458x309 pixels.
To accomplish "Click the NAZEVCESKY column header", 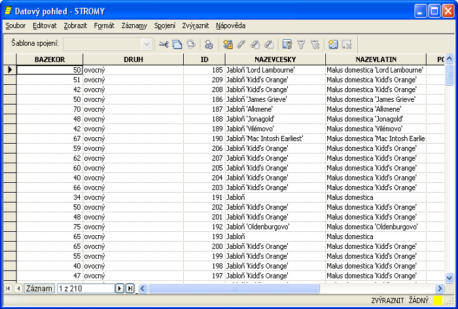I will point(275,59).
